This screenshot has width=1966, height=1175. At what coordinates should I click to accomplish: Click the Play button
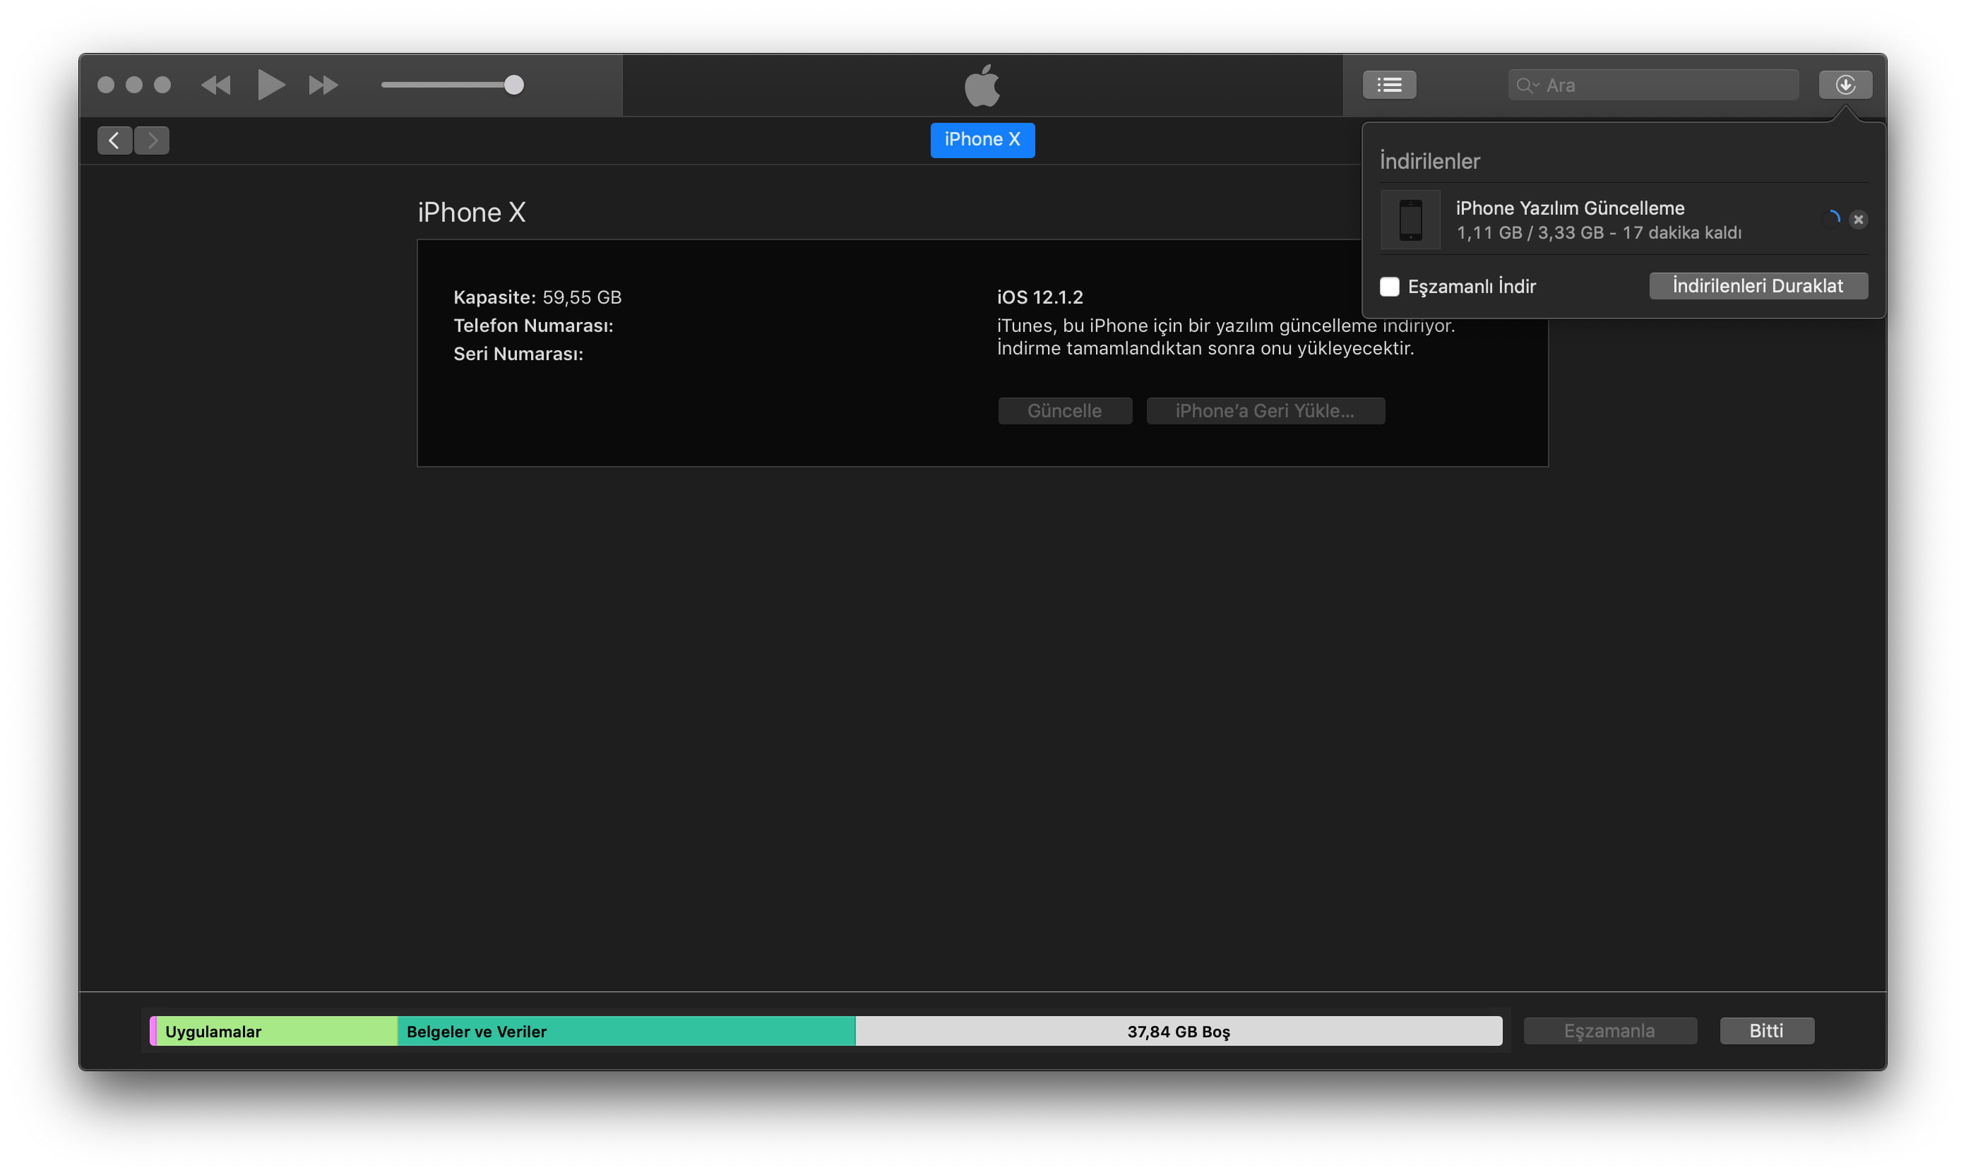click(270, 85)
